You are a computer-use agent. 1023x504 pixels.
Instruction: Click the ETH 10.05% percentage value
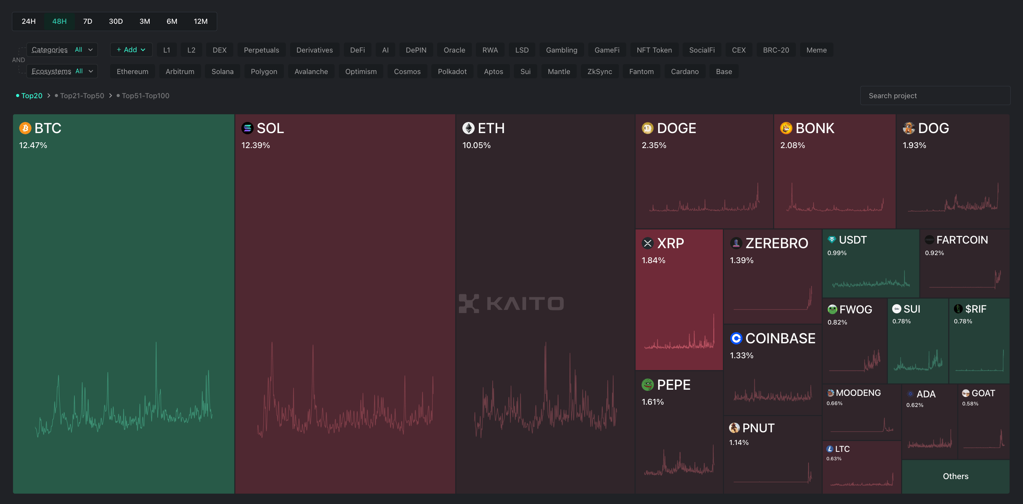(476, 145)
